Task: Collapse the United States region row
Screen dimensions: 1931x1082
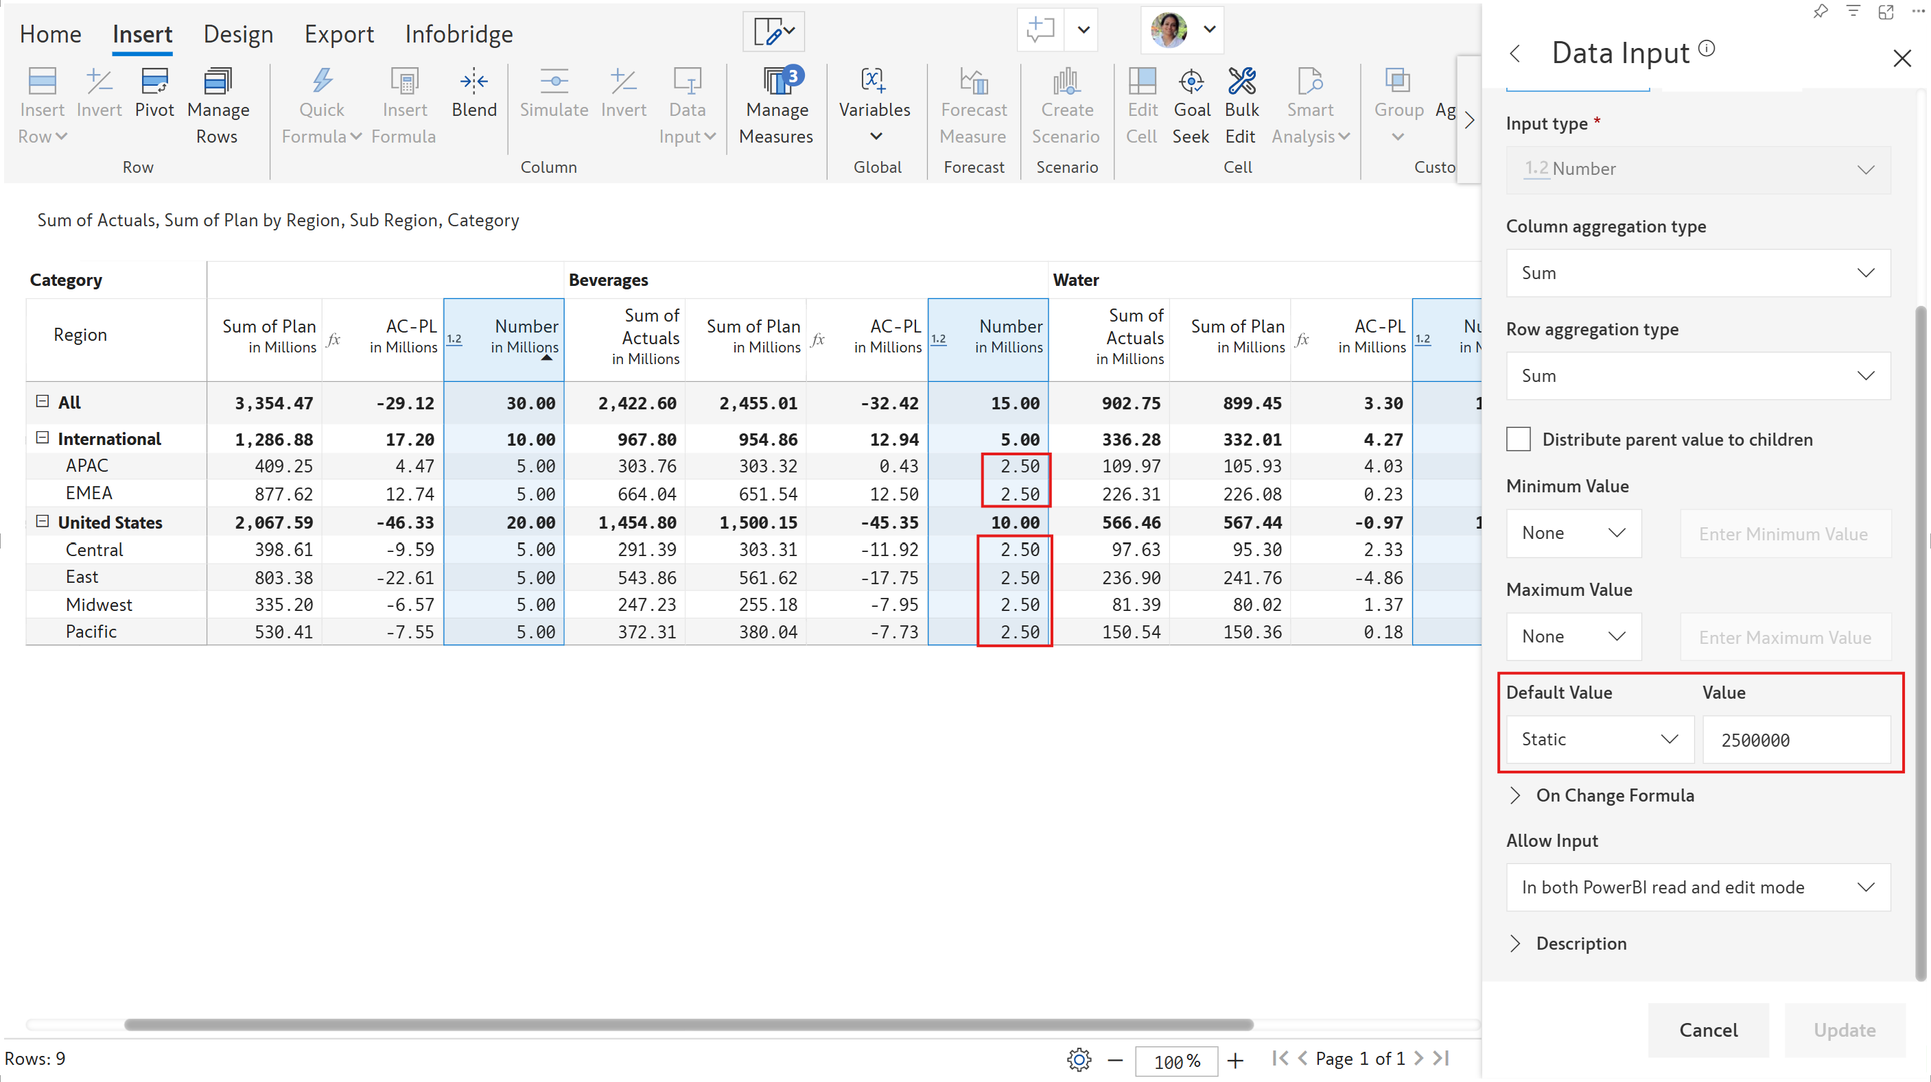Action: (43, 522)
